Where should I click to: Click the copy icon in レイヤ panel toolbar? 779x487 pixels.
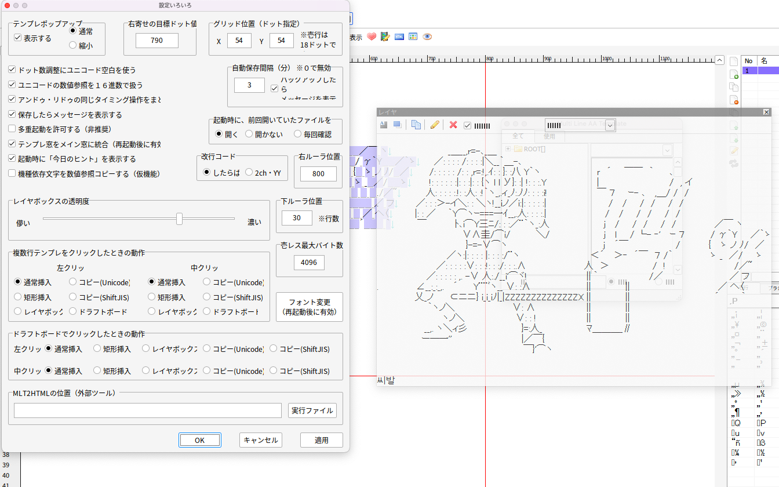tap(416, 125)
